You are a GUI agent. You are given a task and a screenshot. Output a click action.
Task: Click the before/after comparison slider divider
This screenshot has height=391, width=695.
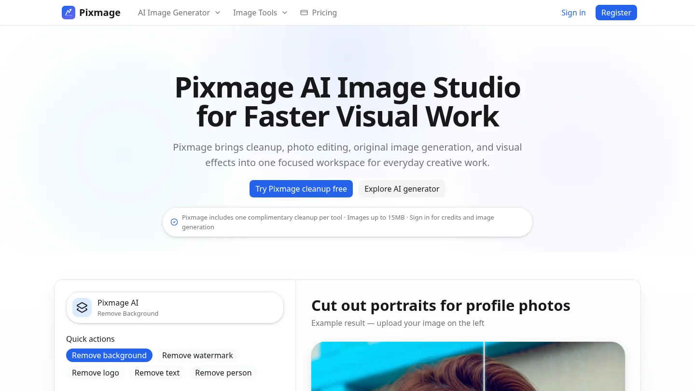484,366
